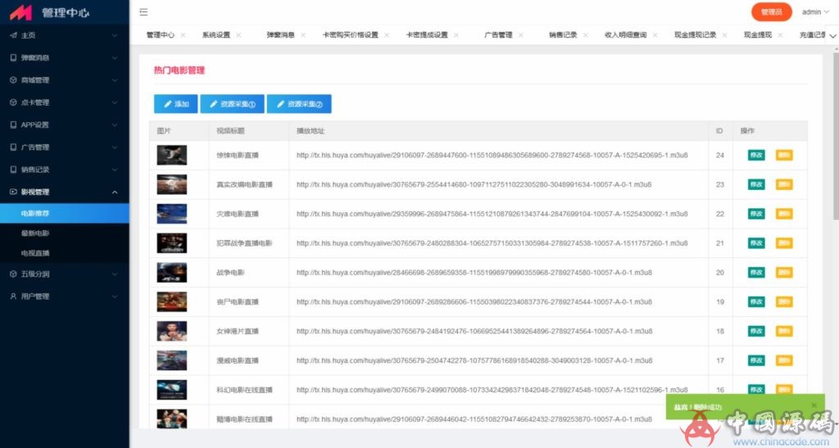The height and width of the screenshot is (448, 839).
Task: Click yellow 删除 button for ID 24
Action: [784, 155]
